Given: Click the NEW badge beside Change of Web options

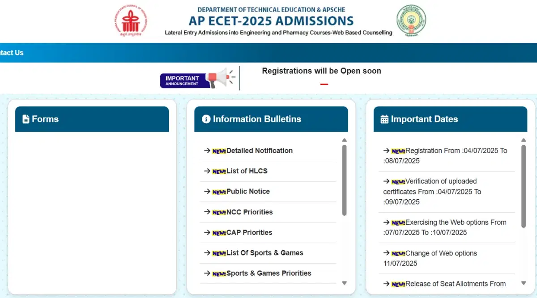Looking at the screenshot, I should point(398,253).
